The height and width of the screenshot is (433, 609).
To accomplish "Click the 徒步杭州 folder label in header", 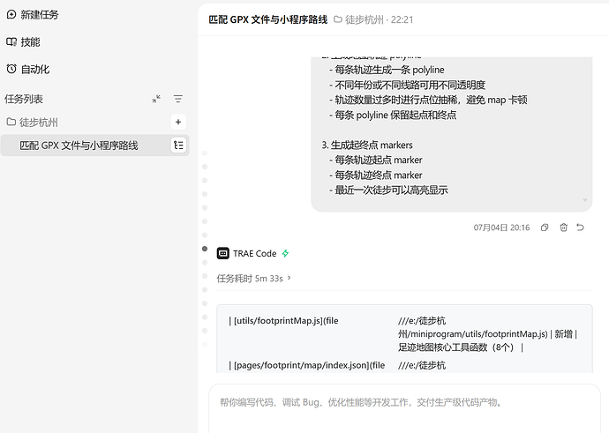I will point(358,19).
